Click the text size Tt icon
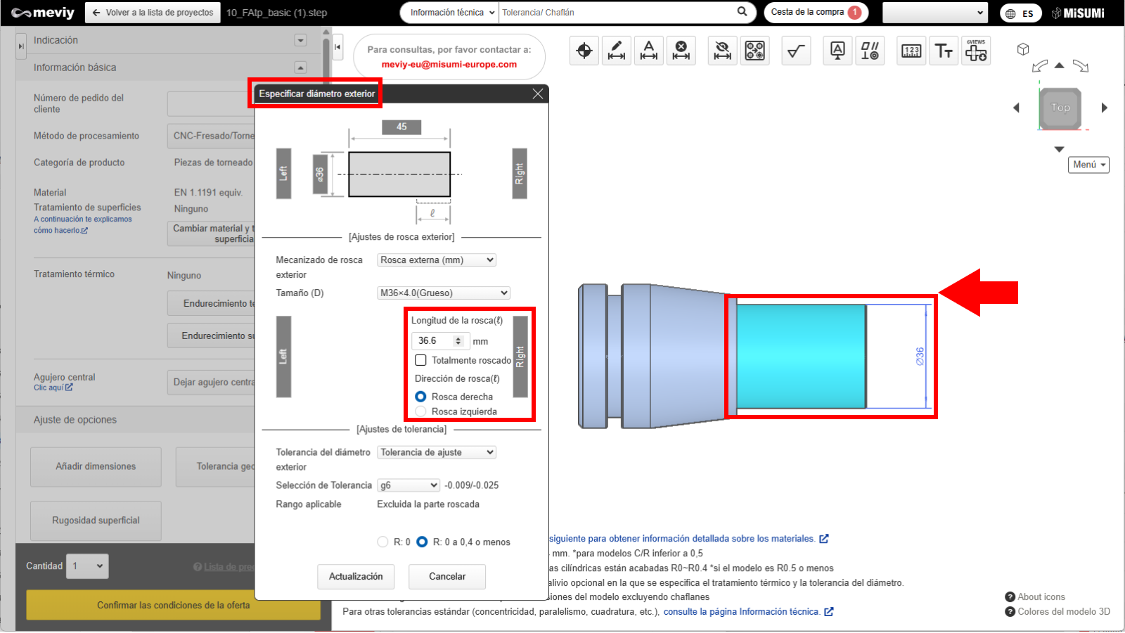1125x633 pixels. pos(944,51)
